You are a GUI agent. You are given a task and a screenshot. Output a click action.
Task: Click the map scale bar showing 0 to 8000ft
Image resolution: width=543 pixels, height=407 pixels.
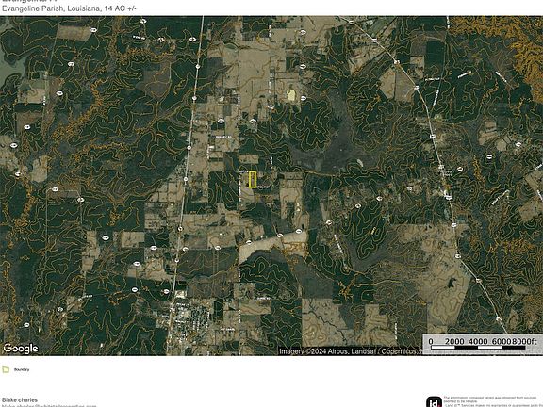pos(482,344)
